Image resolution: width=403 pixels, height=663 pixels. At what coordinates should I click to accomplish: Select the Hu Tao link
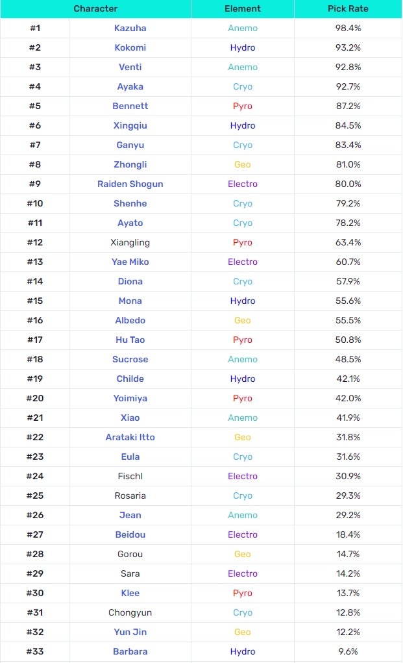click(x=130, y=340)
